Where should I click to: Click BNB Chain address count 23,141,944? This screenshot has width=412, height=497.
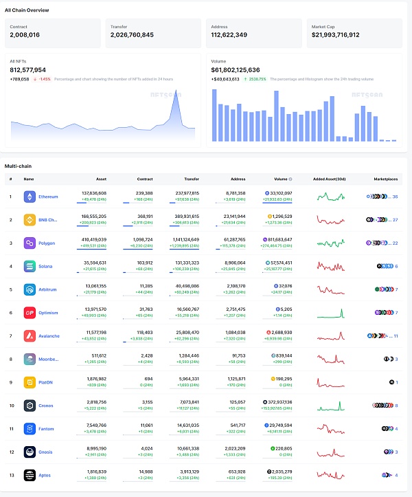(234, 216)
